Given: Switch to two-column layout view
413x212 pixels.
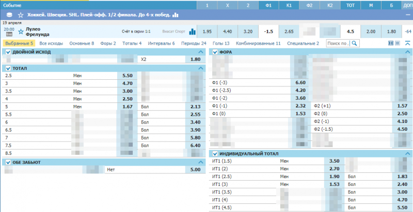Looking at the screenshot, I should [390, 44].
